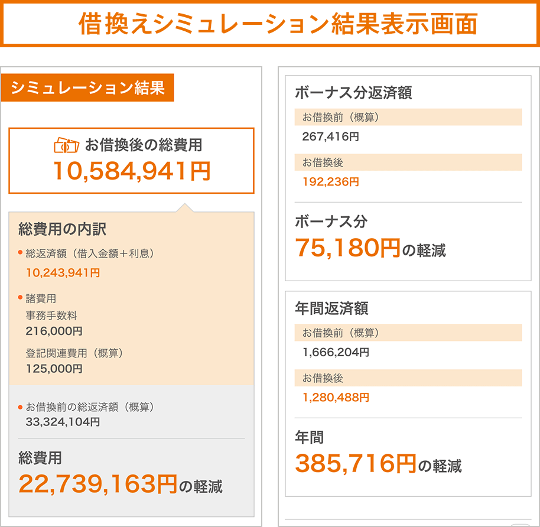Click the 登記関連費用 125,000円 amount
This screenshot has height=527, width=540.
54,368
